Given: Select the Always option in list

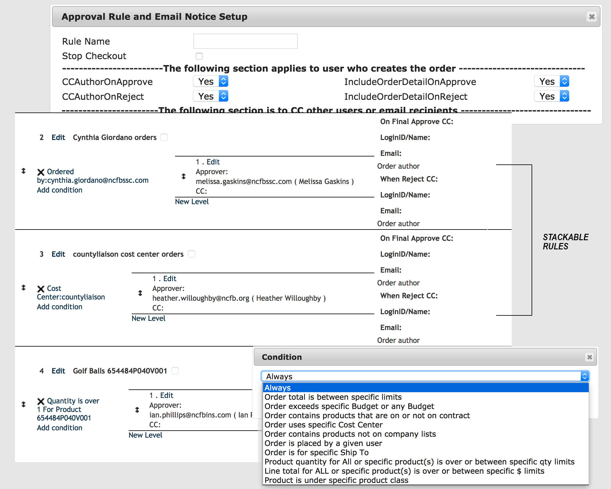Looking at the screenshot, I should click(426, 388).
